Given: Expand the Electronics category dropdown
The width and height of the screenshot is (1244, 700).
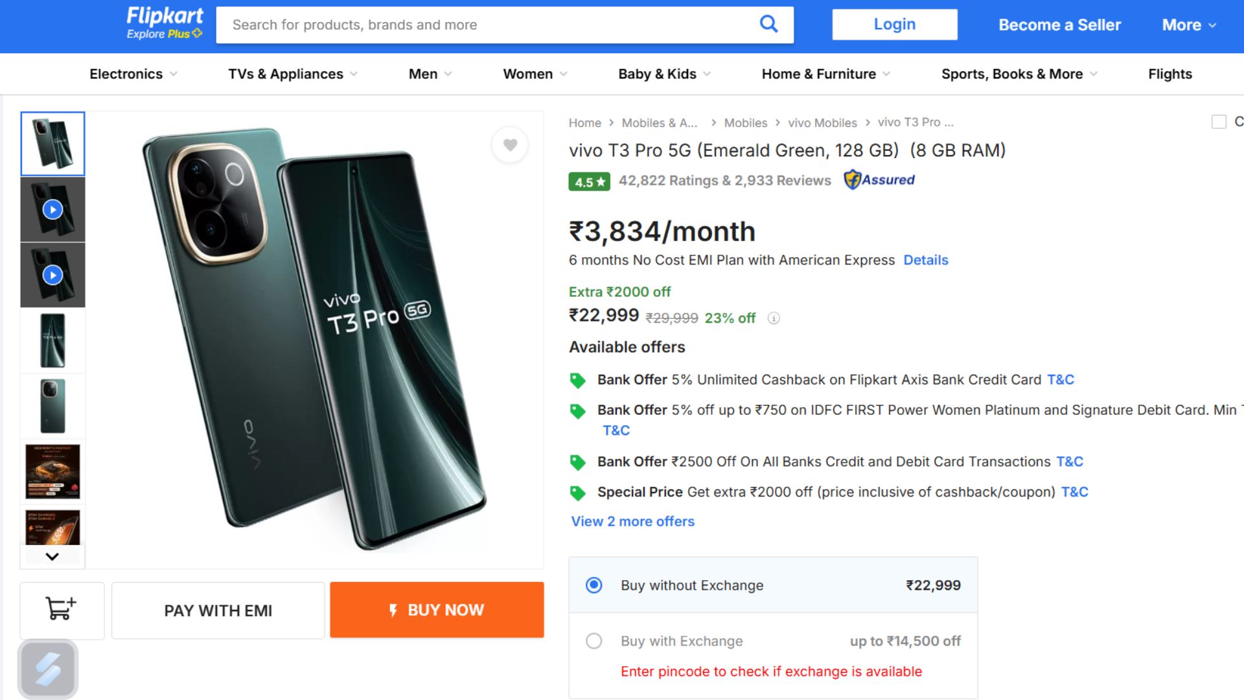Looking at the screenshot, I should coord(133,74).
